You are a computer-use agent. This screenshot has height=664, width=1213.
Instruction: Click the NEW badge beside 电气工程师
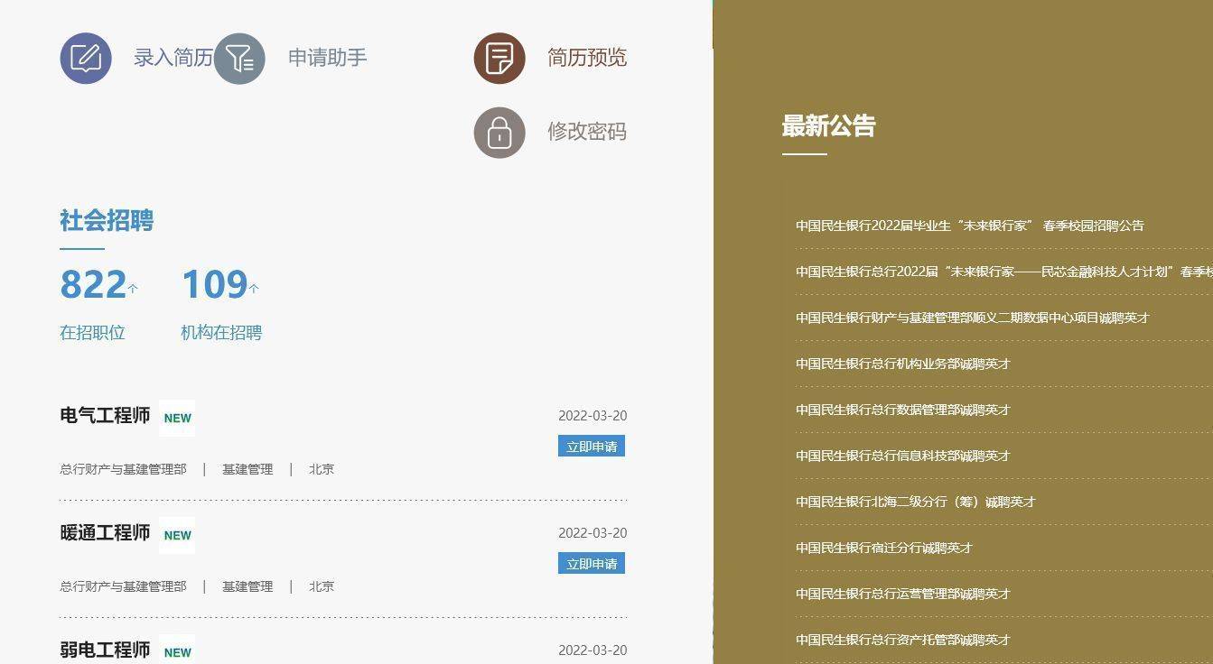pos(177,418)
